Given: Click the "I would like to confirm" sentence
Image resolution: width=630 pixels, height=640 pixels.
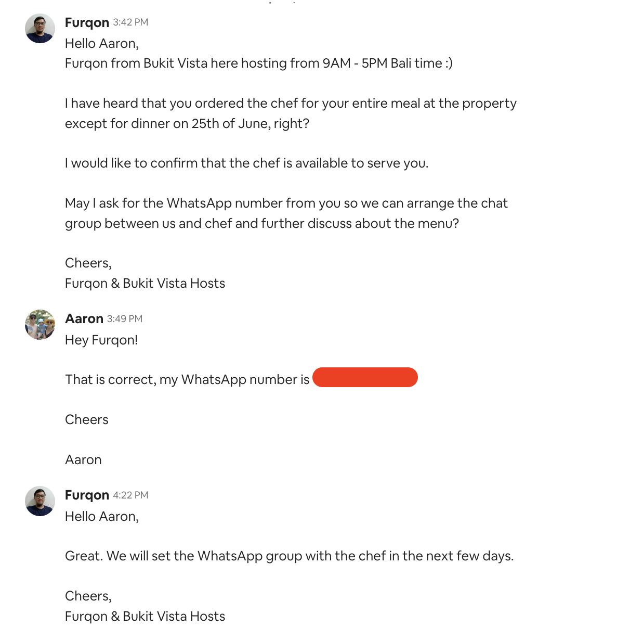Looking at the screenshot, I should coord(246,163).
